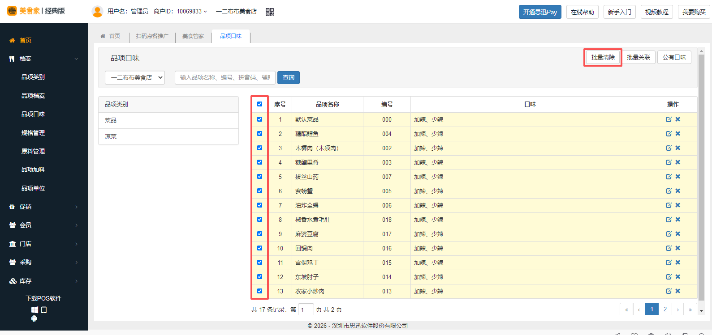This screenshot has width=712, height=335.
Task: Click the item search input field
Action: [x=225, y=77]
